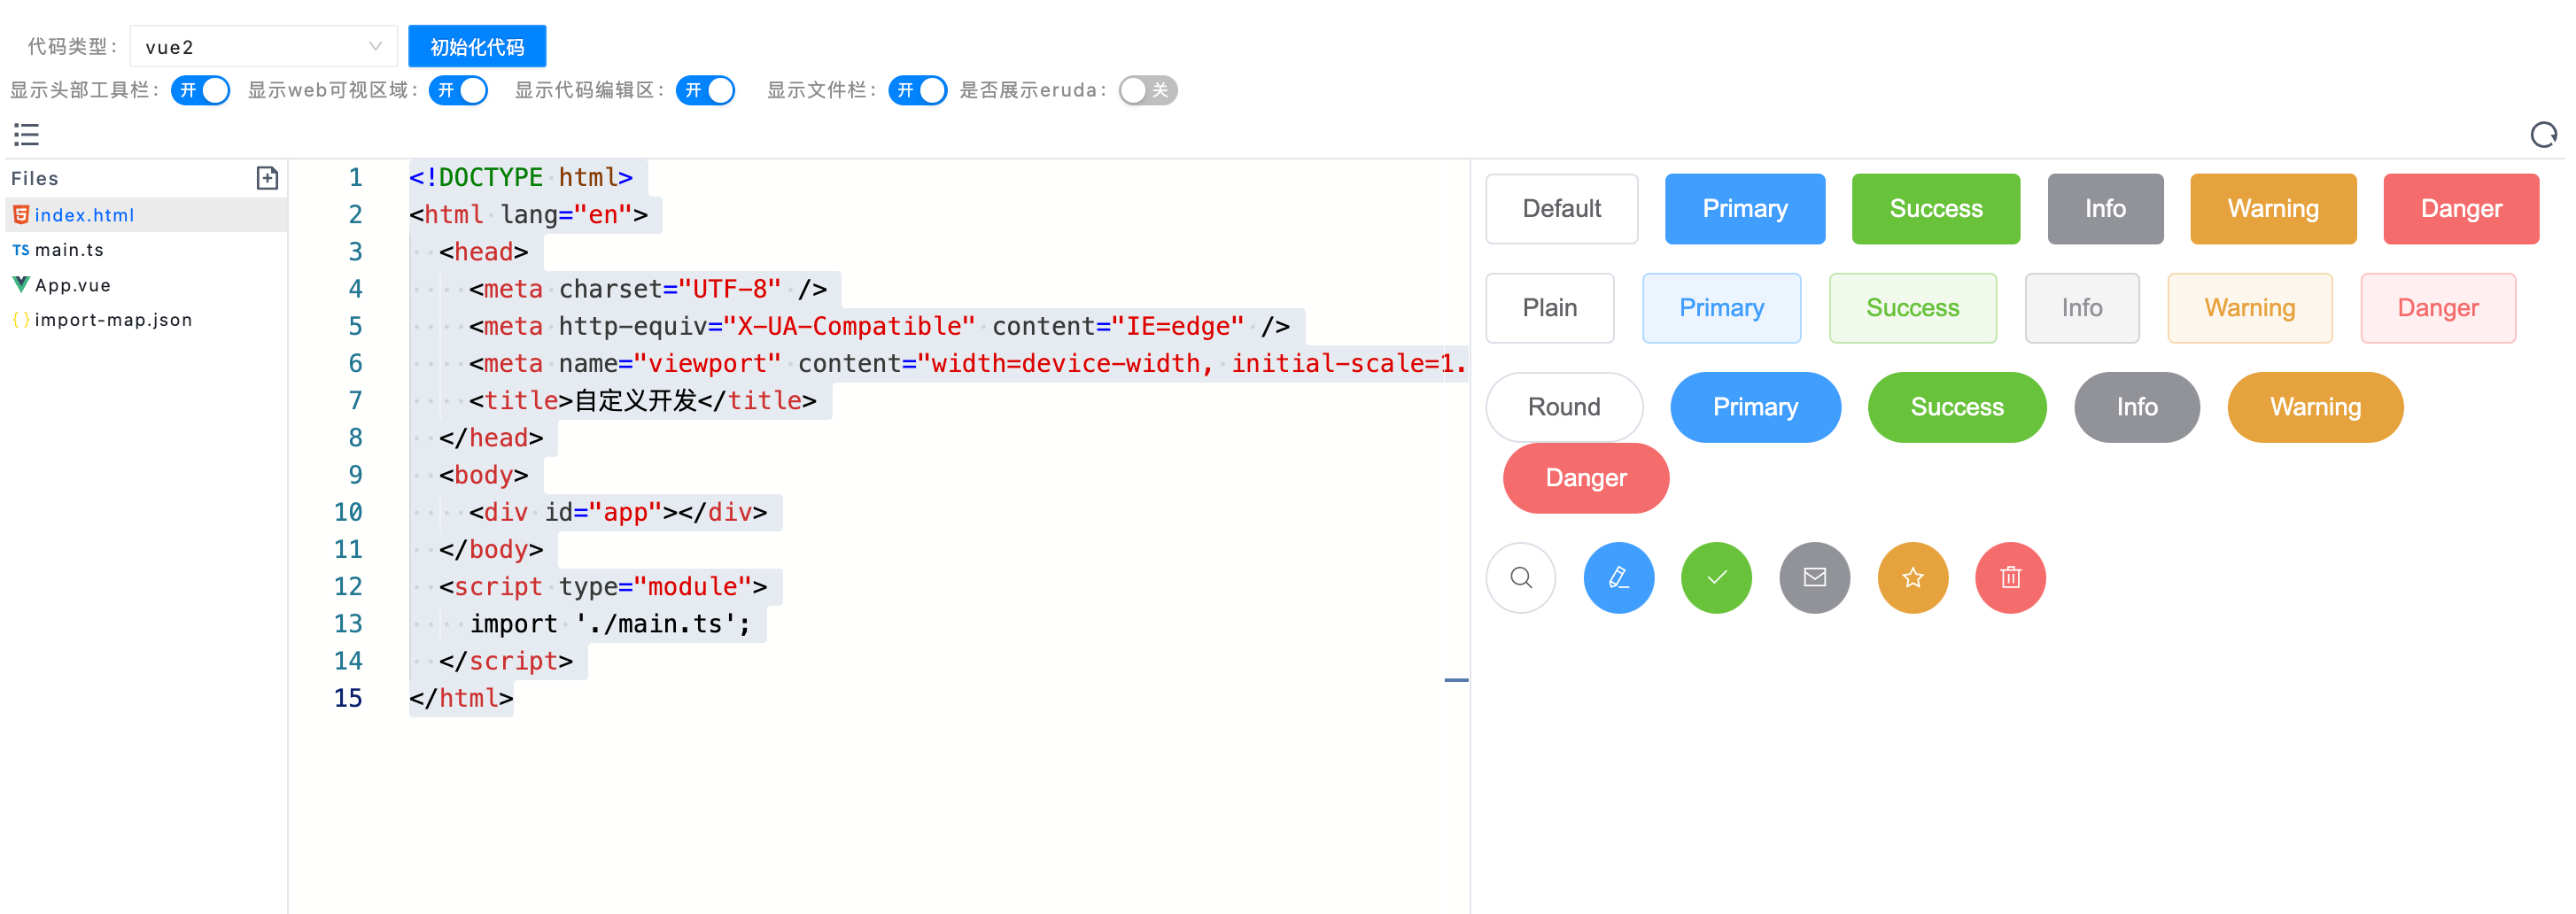Click the title tag text on line 7
This screenshot has height=914, width=2576.
point(643,401)
